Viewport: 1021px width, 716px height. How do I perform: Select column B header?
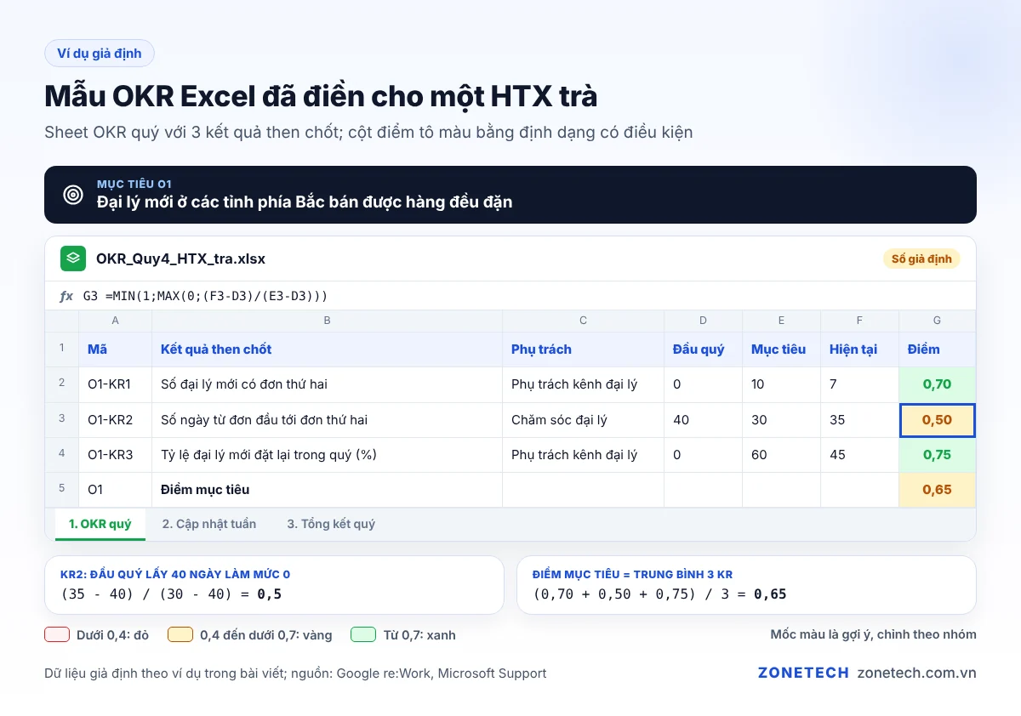tap(327, 321)
